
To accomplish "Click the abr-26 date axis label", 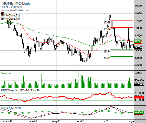I will (x=33, y=121).
